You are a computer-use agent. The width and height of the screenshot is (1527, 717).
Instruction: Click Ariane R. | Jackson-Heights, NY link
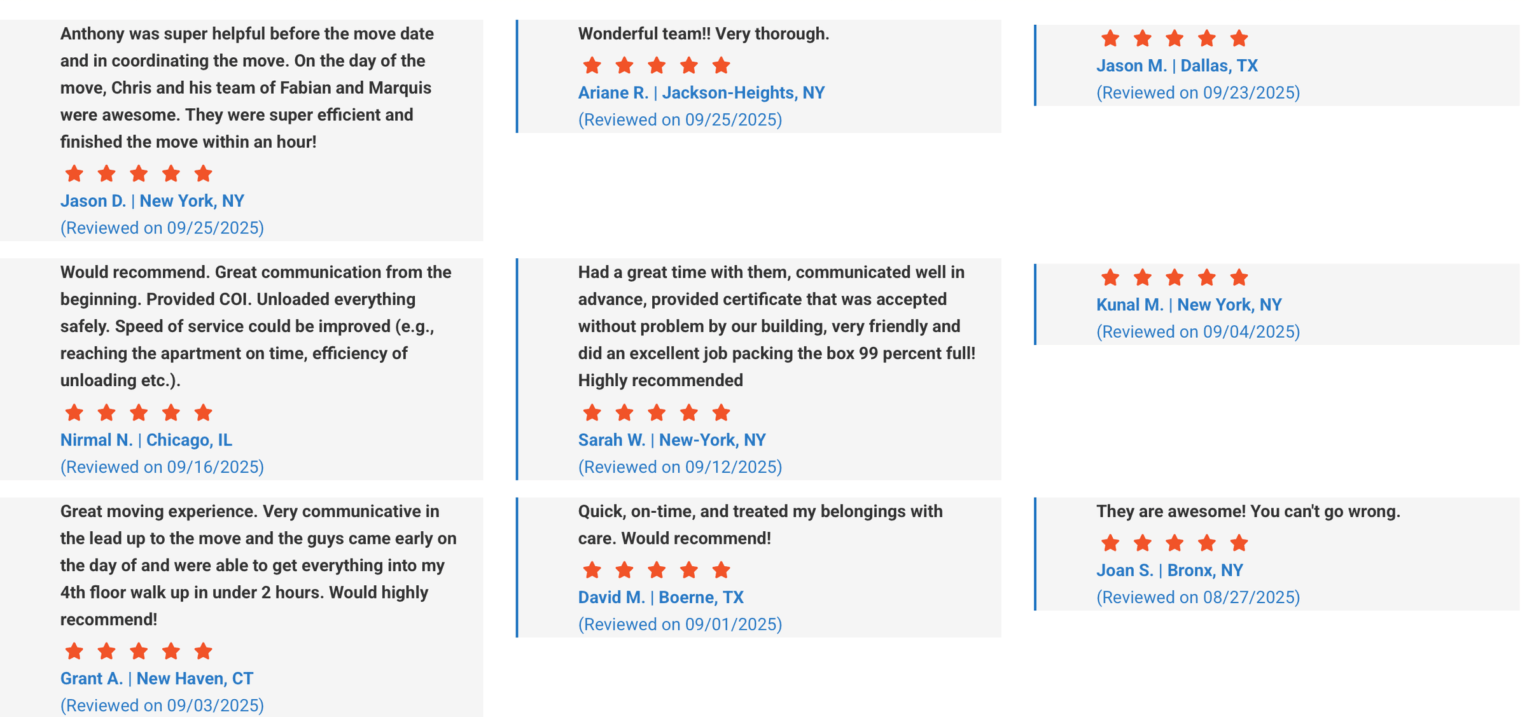tap(701, 93)
